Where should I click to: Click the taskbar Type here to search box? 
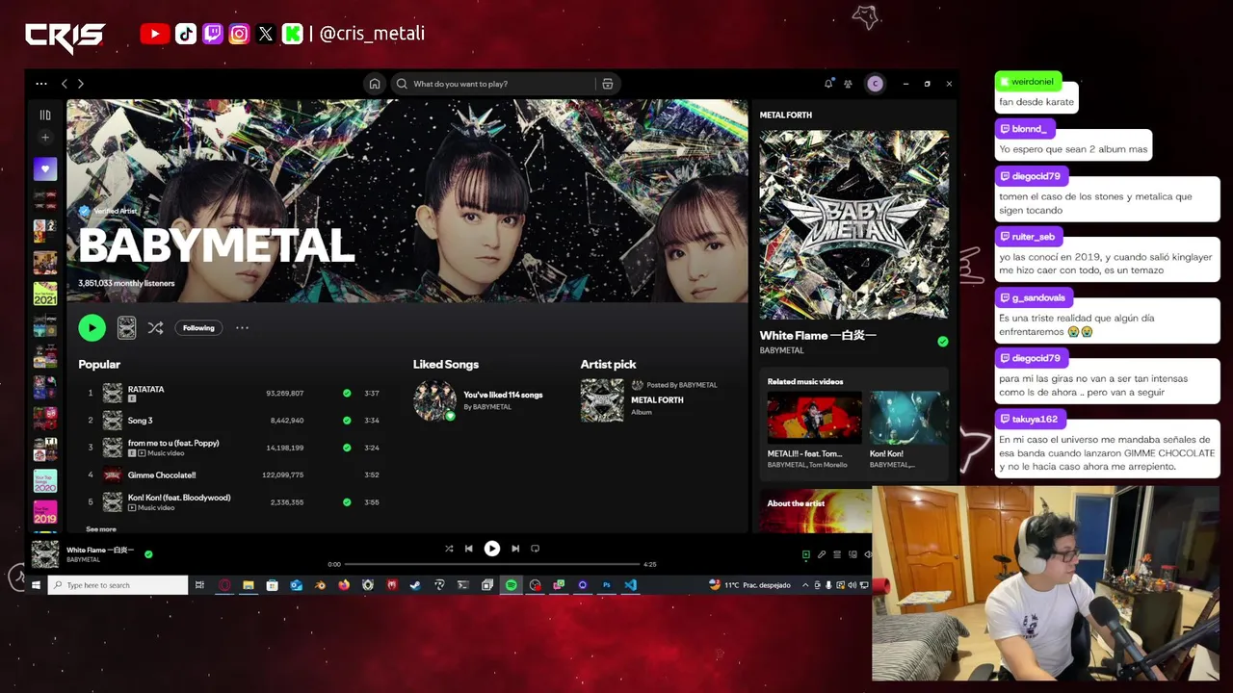(x=118, y=585)
